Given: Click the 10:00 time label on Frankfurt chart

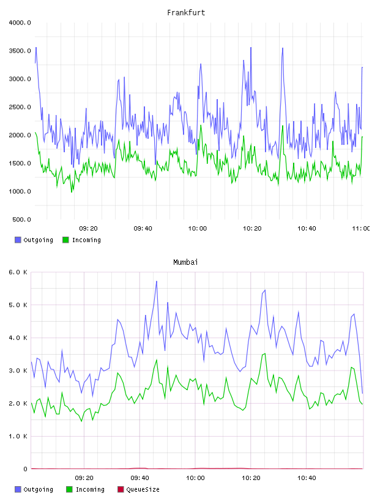Looking at the screenshot, I should tap(198, 229).
